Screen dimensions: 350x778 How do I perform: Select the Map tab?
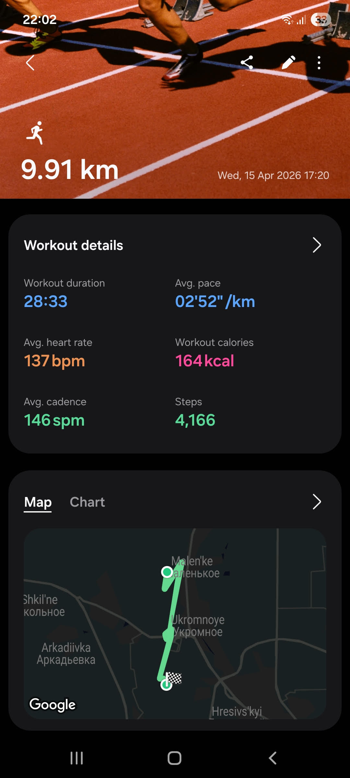coord(38,502)
